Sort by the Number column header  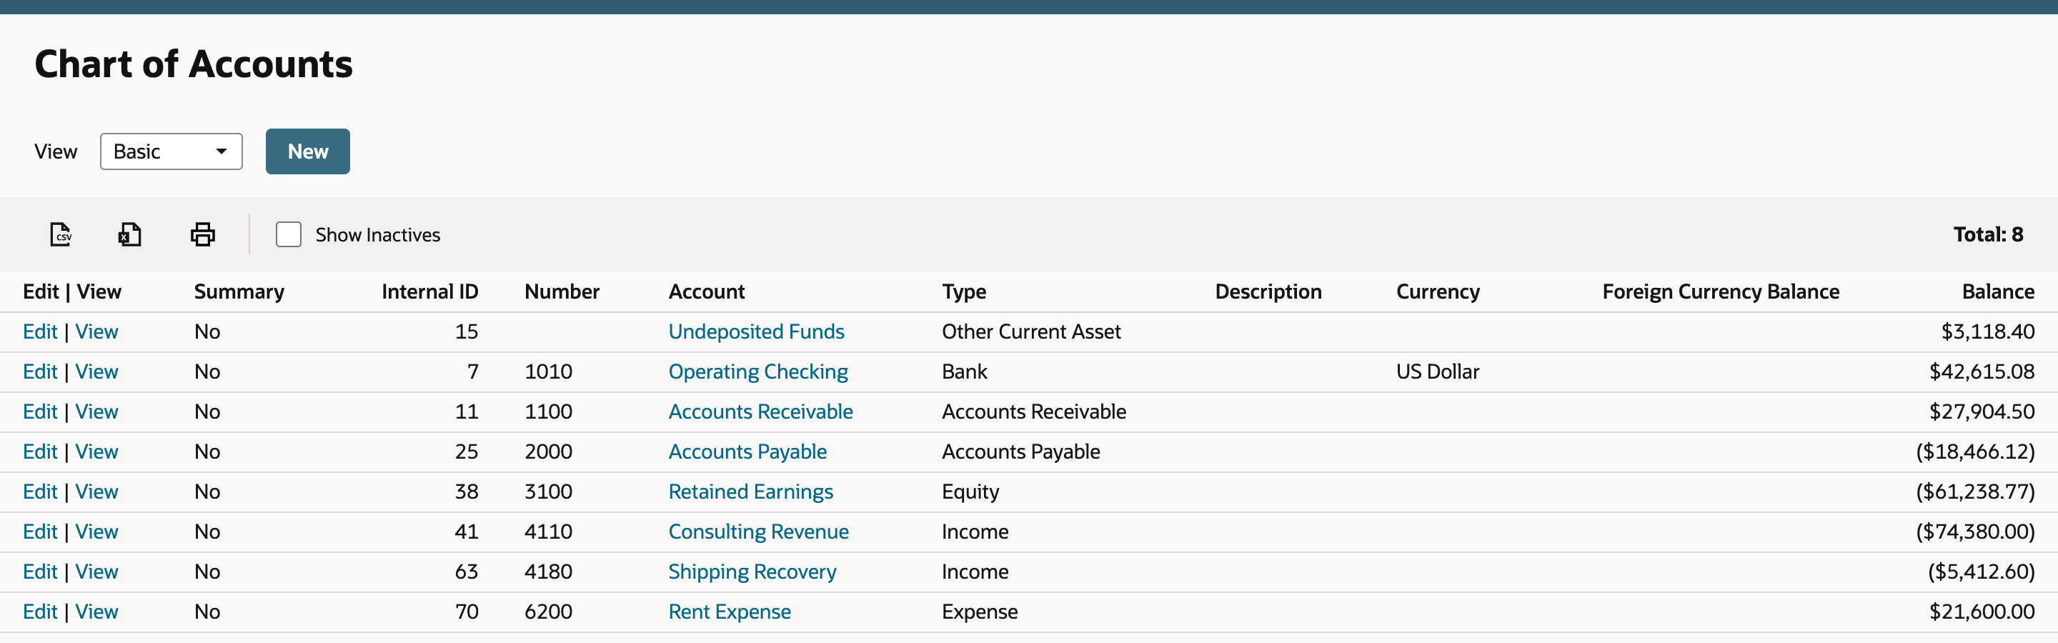tap(562, 291)
